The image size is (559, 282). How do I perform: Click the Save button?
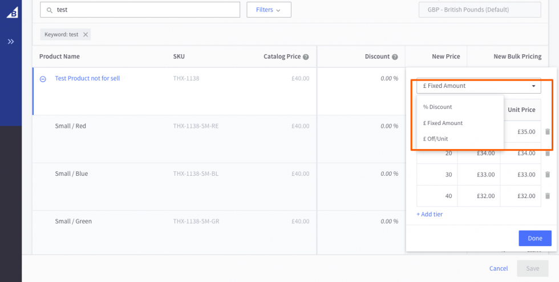click(x=532, y=268)
